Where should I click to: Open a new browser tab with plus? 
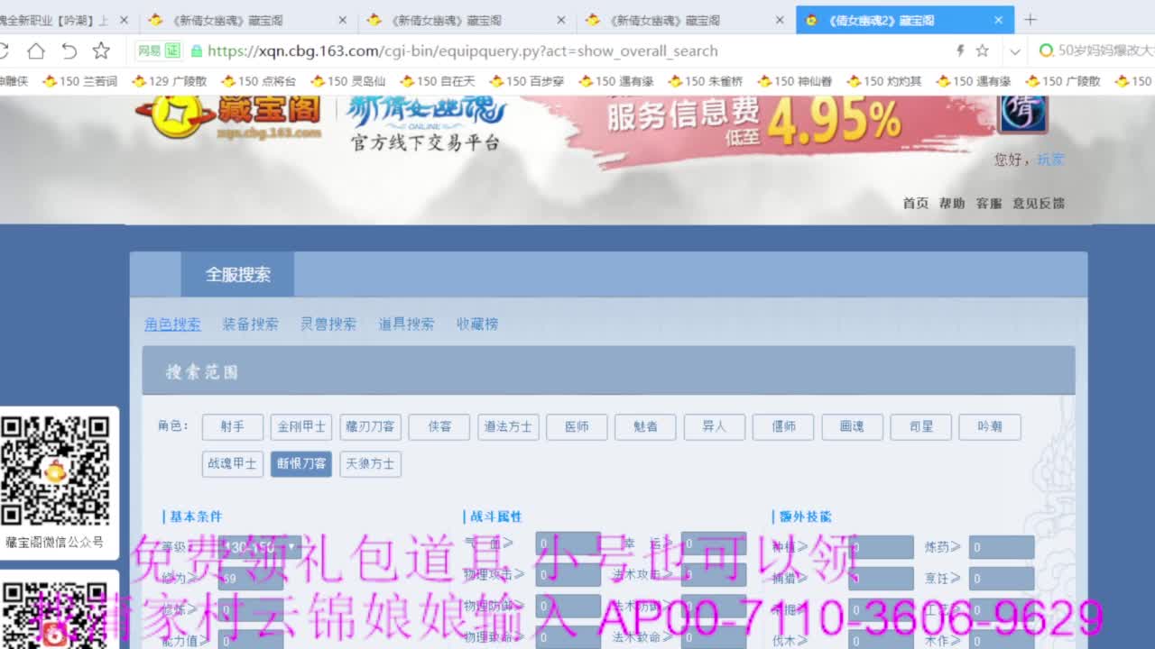click(1030, 19)
